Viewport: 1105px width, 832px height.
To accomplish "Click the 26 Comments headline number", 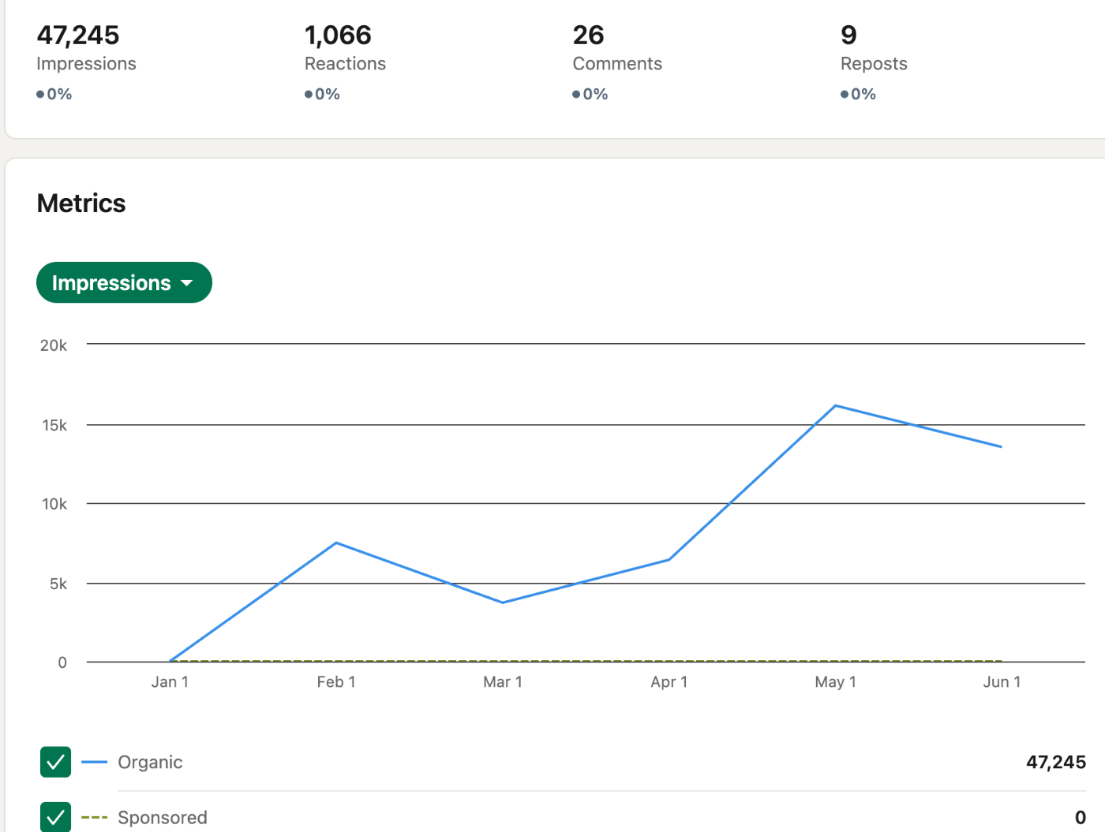I will (x=589, y=35).
